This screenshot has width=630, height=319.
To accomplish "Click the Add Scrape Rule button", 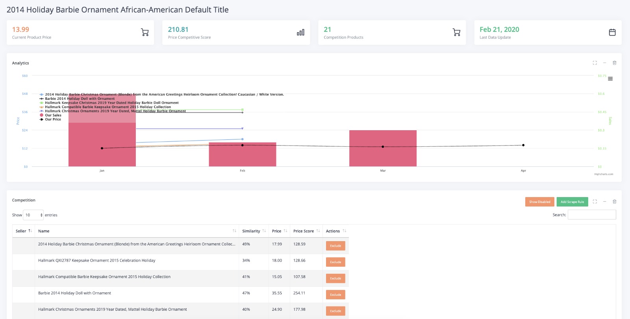I will 572,202.
